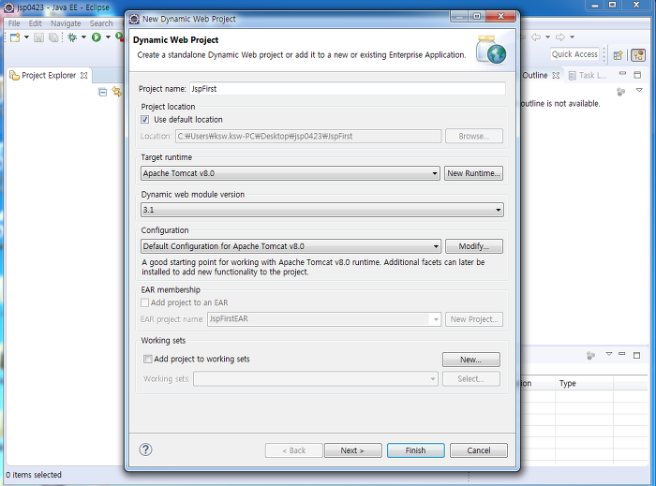The width and height of the screenshot is (656, 486).
Task: Click the Cancel button in dialog
Action: pyautogui.click(x=479, y=450)
